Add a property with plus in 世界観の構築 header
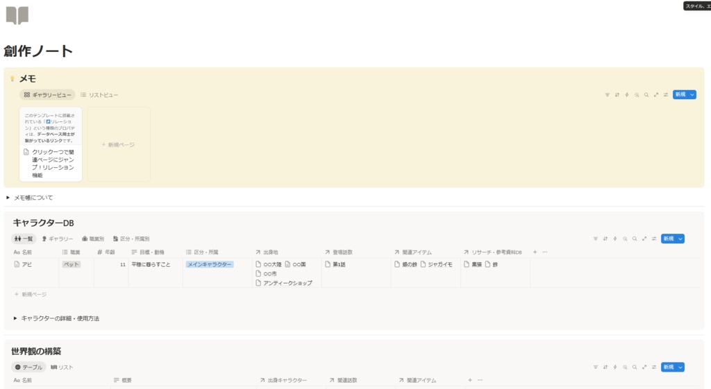Image resolution: width=711 pixels, height=389 pixels. pos(470,380)
